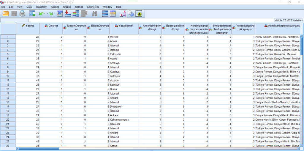Screen dimensions: 304x151
Task: Click the Open data document folder icon
Action: pyautogui.click(x=6, y=13)
